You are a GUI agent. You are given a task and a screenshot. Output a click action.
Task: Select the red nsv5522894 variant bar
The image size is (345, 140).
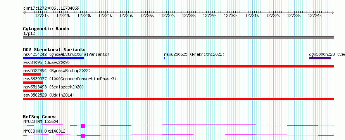click(x=32, y=74)
